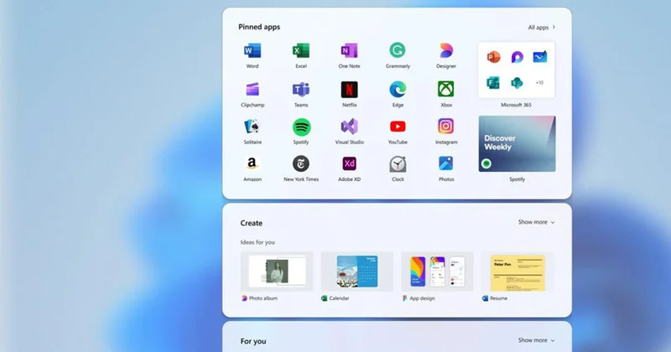Launch the Photos app
Screen dimensions: 671x352
[x=446, y=163]
